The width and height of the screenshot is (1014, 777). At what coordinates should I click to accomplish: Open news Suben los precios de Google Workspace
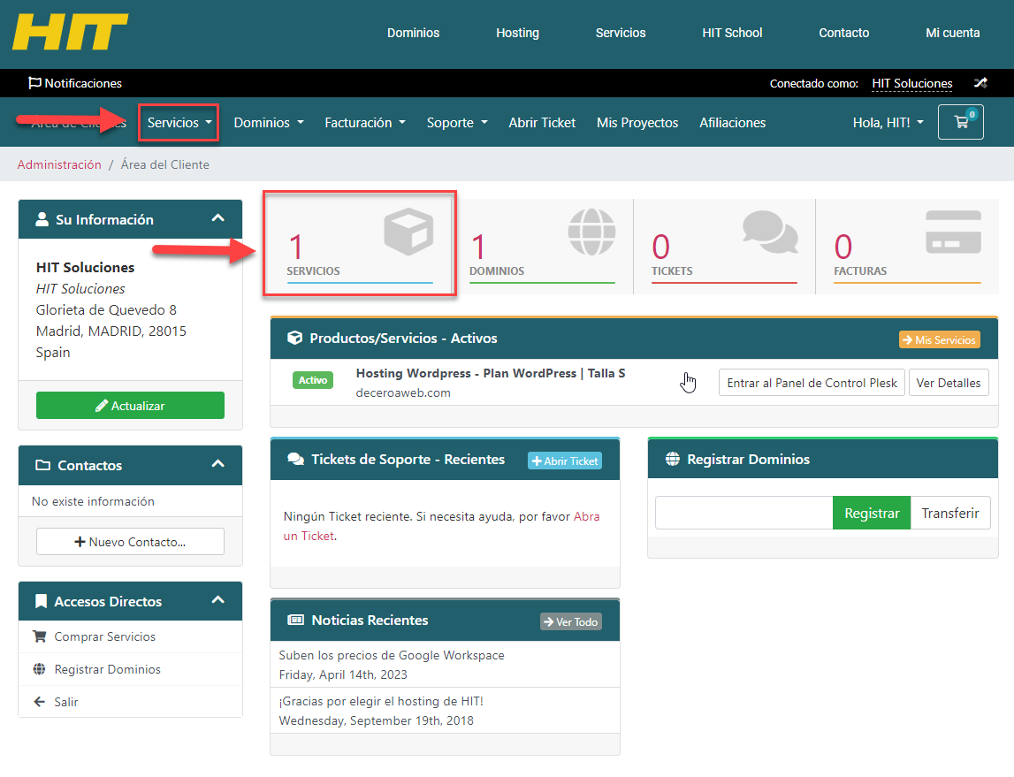[392, 655]
